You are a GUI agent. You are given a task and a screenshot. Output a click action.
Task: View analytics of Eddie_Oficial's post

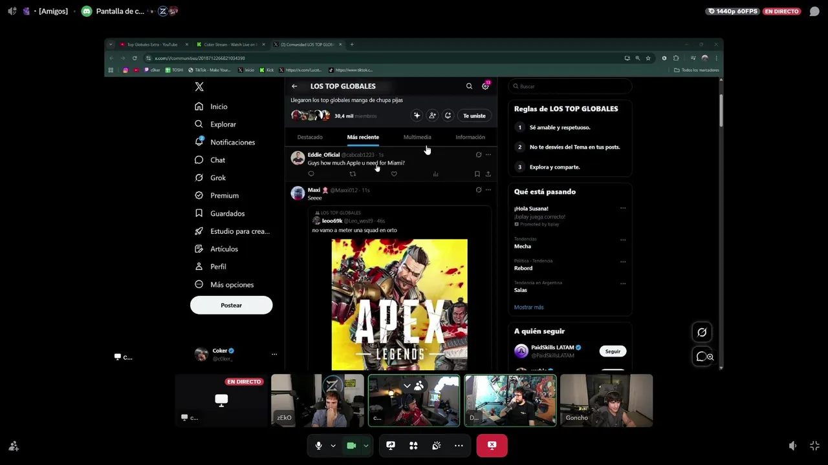coord(435,174)
